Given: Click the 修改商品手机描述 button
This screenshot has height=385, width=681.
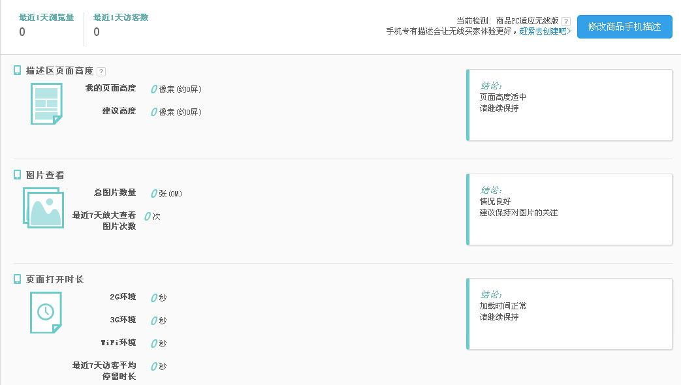Looking at the screenshot, I should [624, 27].
